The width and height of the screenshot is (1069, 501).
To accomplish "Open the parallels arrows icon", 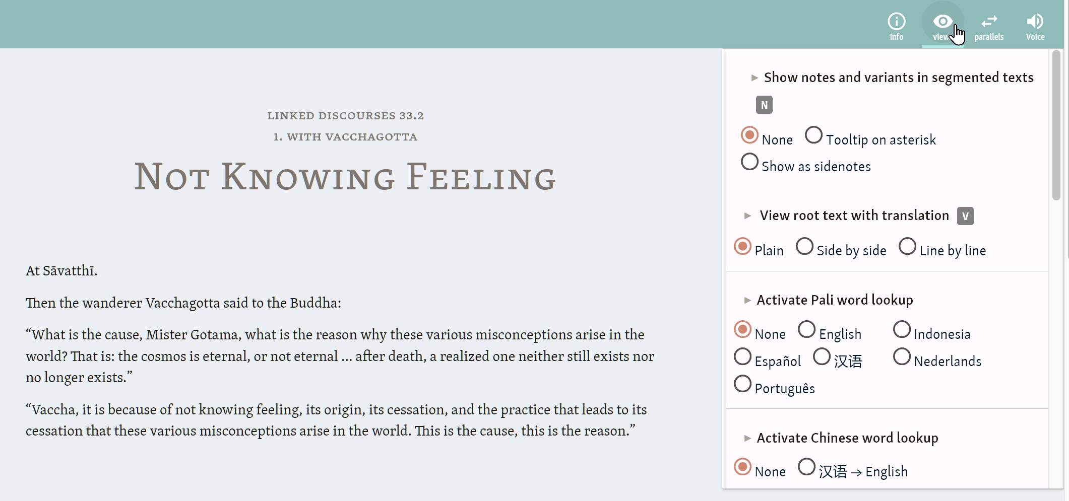I will (x=989, y=22).
